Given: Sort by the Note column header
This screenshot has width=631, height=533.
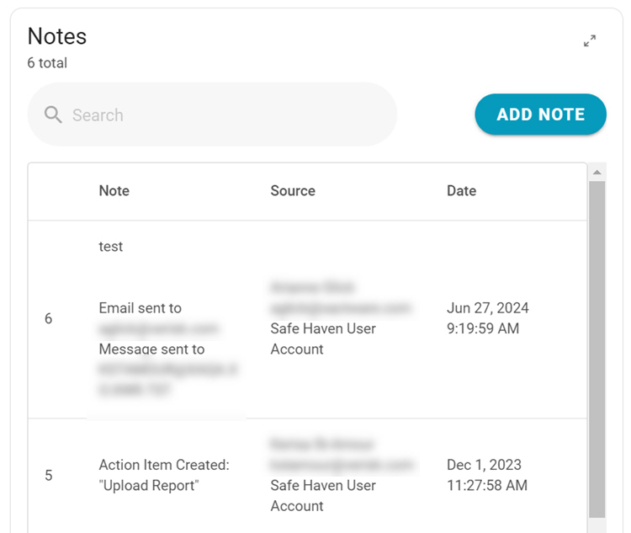Looking at the screenshot, I should click(x=114, y=191).
